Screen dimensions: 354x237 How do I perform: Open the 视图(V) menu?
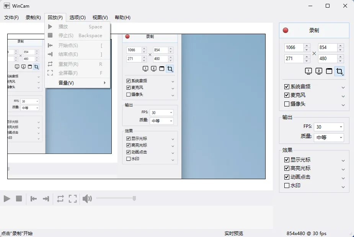coord(100,17)
